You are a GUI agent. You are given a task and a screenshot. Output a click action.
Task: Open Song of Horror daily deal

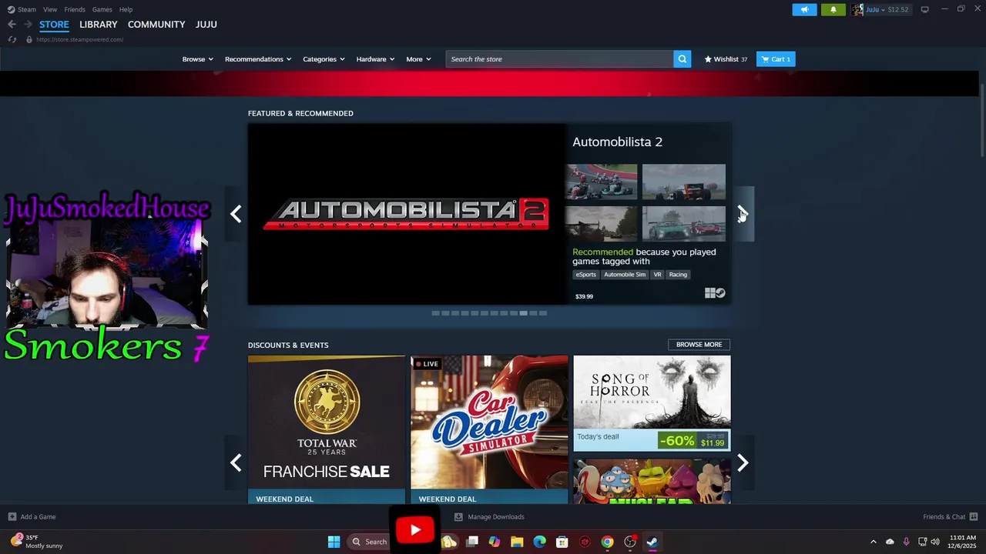pyautogui.click(x=652, y=403)
